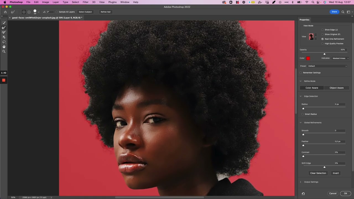The image size is (354, 199).
Task: Expand the collapsed toolbar double-arrow
Action: [x=2, y=16]
